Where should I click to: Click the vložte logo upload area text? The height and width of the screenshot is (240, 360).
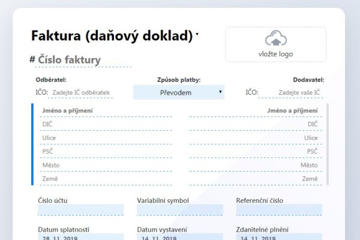pos(275,54)
